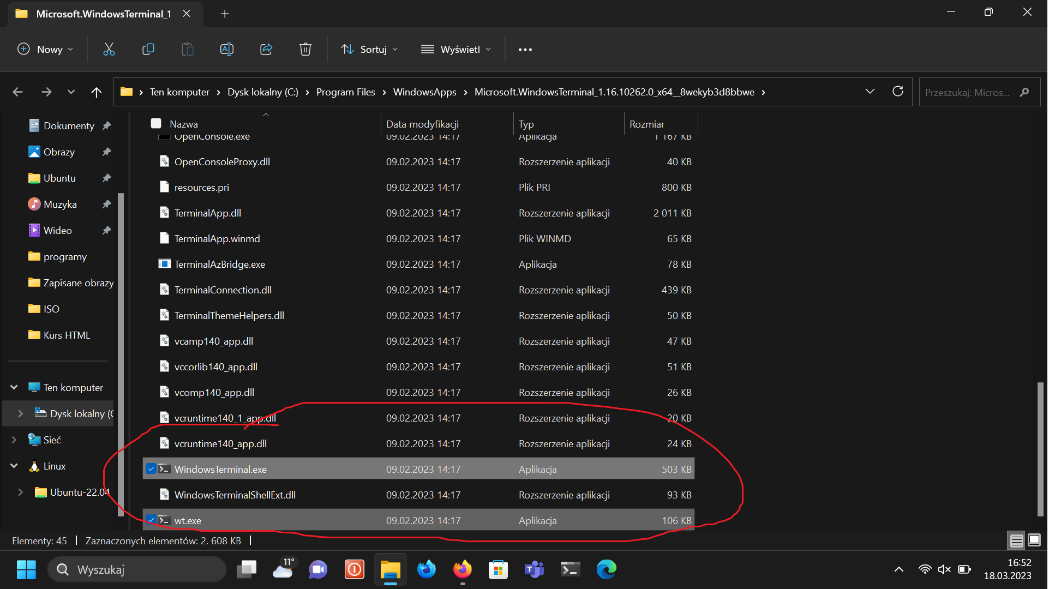Click the Paste clipboard icon
This screenshot has height=589, width=1061.
pyautogui.click(x=187, y=49)
